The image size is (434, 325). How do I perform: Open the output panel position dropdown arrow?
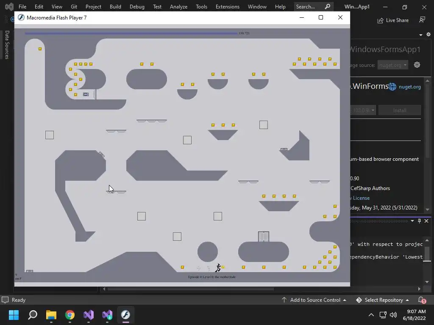point(412,221)
